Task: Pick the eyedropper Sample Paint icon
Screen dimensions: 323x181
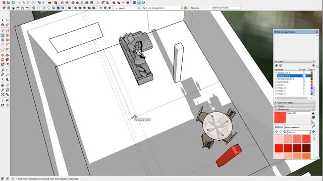Action: pyautogui.click(x=313, y=126)
